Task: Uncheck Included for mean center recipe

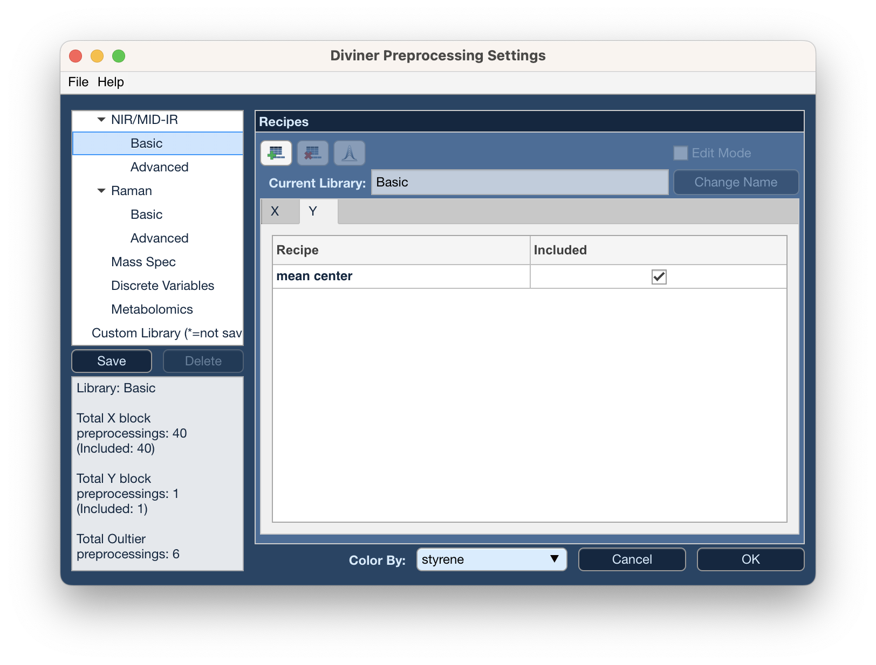Action: (x=659, y=276)
